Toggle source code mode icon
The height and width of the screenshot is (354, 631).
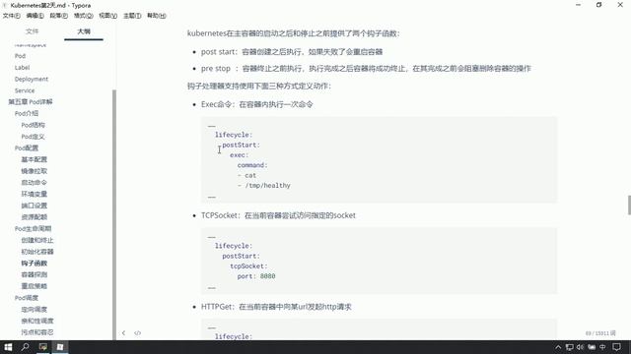[138, 332]
